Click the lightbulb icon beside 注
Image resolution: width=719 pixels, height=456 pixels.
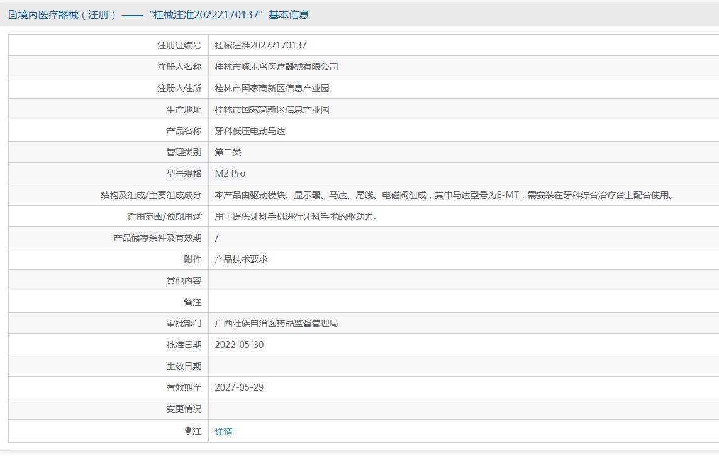188,431
